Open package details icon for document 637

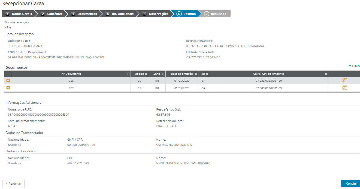coord(344,88)
